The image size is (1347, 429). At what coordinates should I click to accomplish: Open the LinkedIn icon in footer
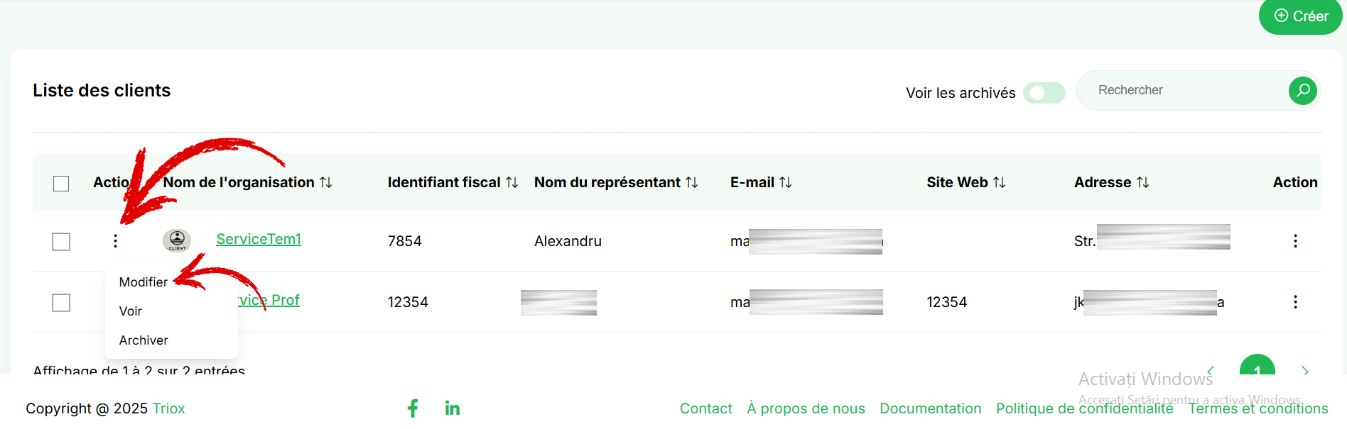(453, 408)
